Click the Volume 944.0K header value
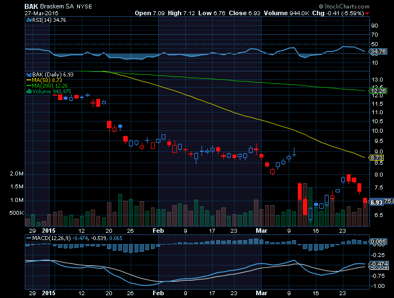394x298 pixels. pos(286,13)
